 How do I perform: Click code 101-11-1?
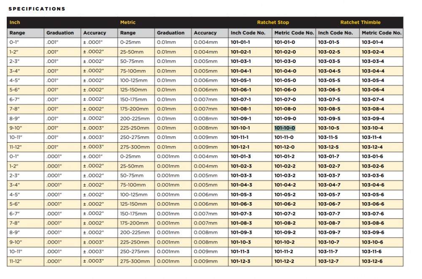coord(240,137)
